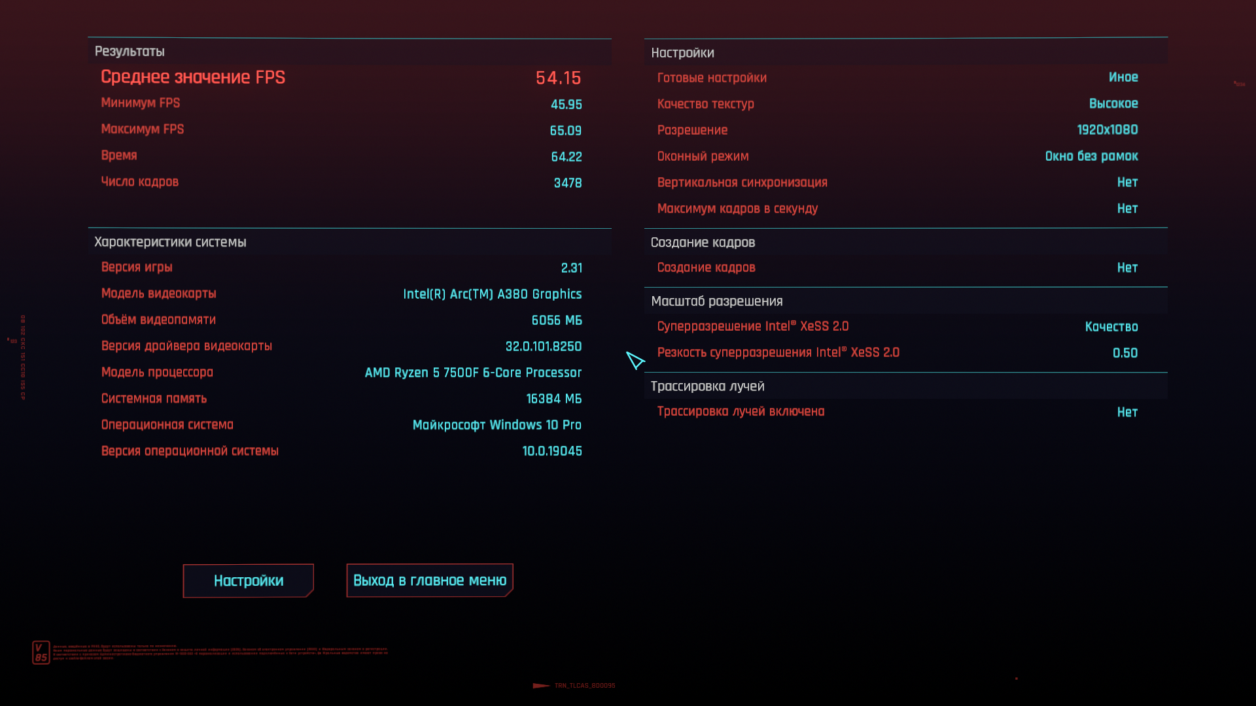Click Выход в главное меню button

430,580
